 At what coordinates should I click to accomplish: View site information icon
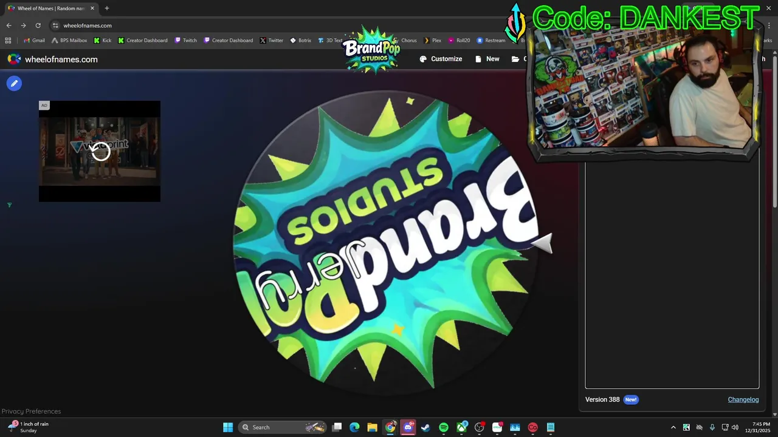click(x=55, y=25)
